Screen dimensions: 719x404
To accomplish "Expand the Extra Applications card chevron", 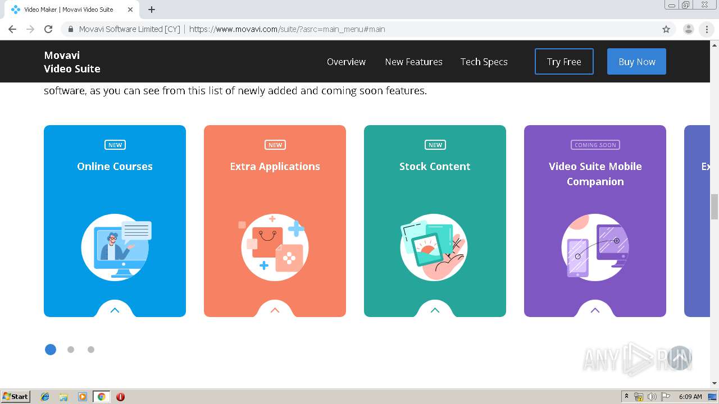I will [275, 310].
